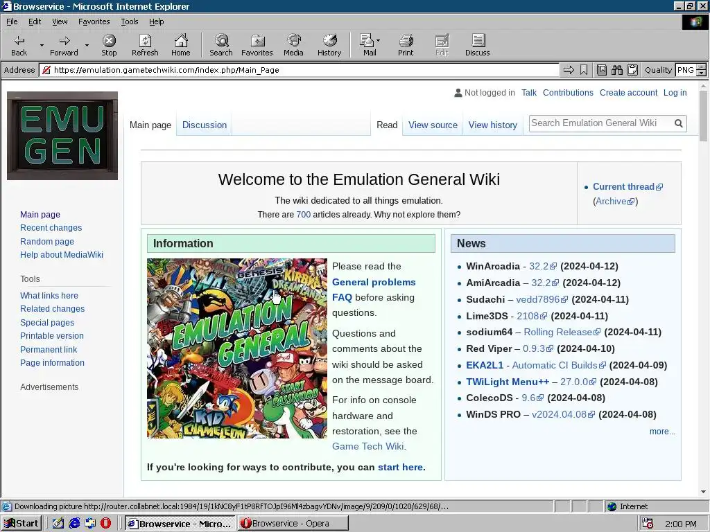The image size is (710, 532).
Task: Click the bookmark ribbon icon beside the go arrow
Action: click(584, 70)
